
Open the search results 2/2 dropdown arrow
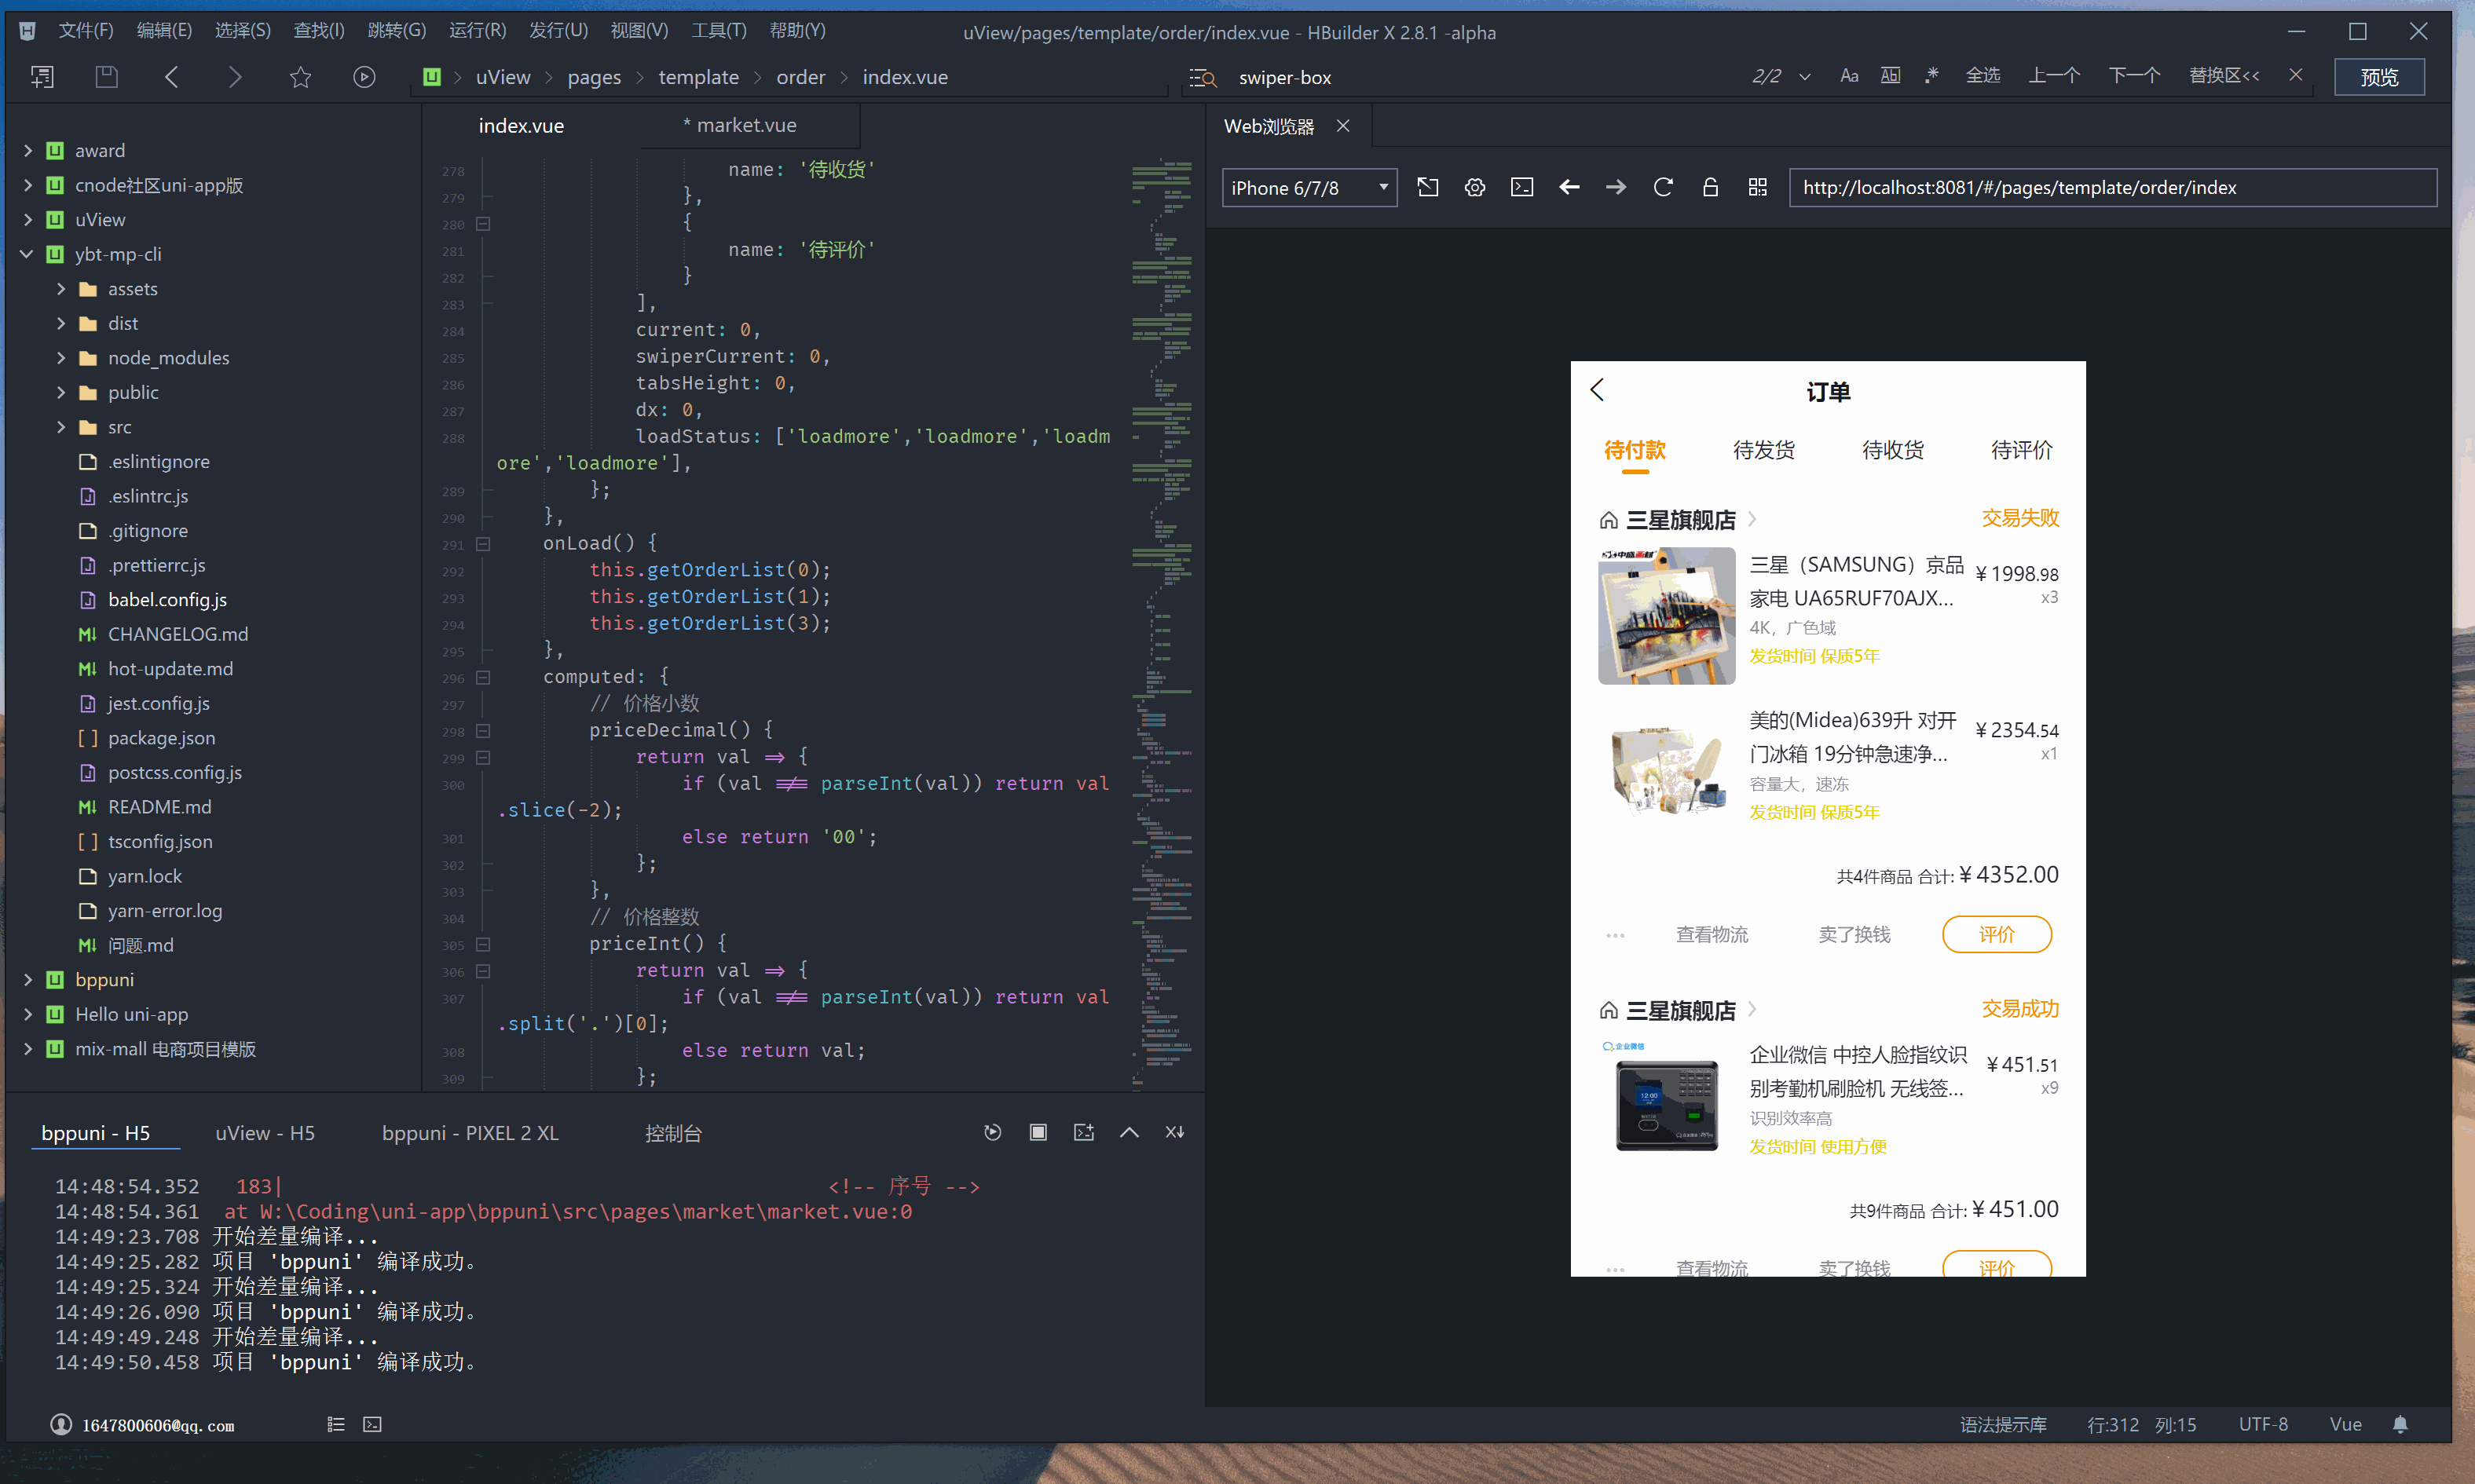click(x=1805, y=77)
